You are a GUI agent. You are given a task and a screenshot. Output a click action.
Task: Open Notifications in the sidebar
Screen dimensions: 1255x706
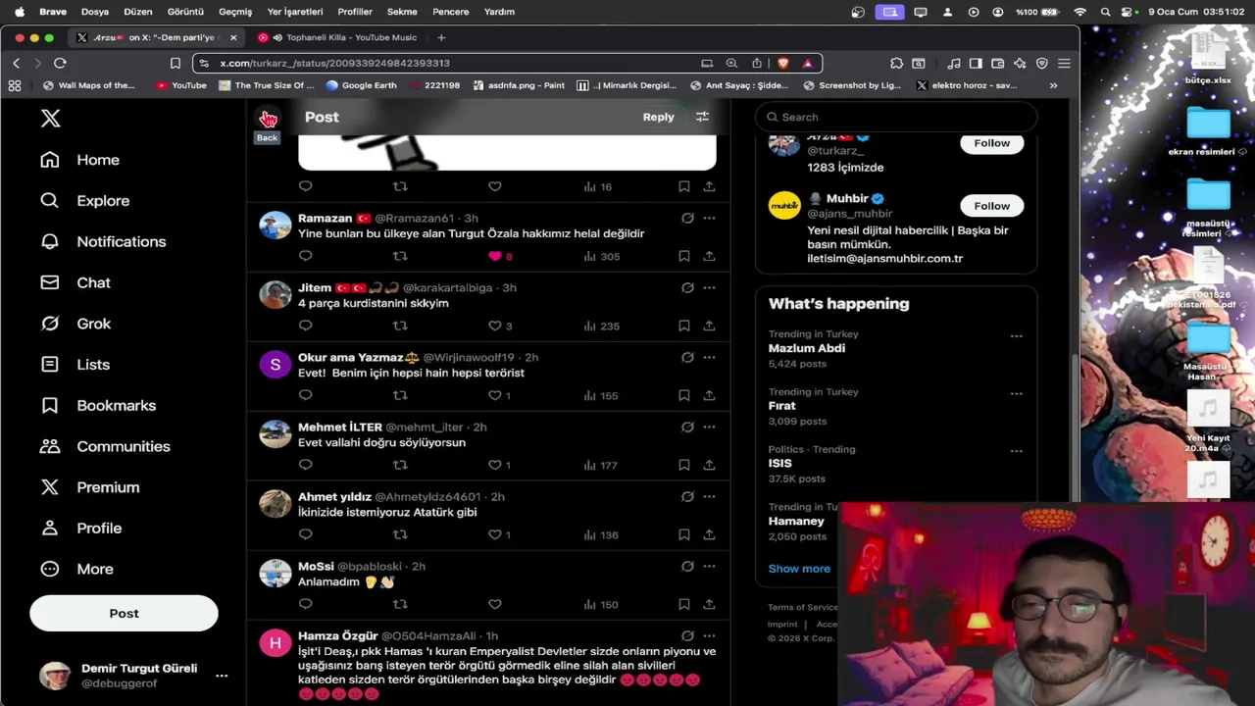103,241
